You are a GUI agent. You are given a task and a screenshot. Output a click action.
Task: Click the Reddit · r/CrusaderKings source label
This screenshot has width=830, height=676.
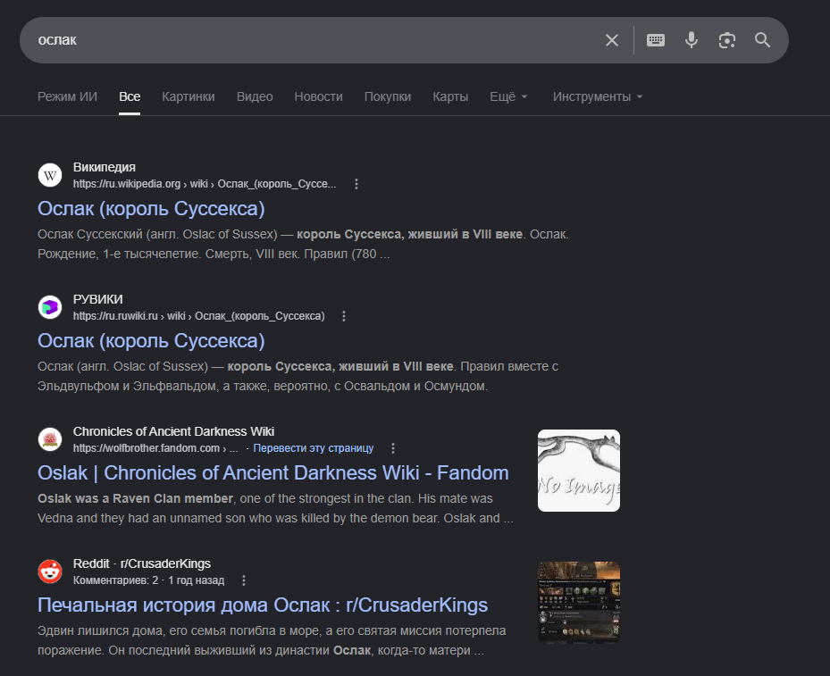(x=142, y=563)
